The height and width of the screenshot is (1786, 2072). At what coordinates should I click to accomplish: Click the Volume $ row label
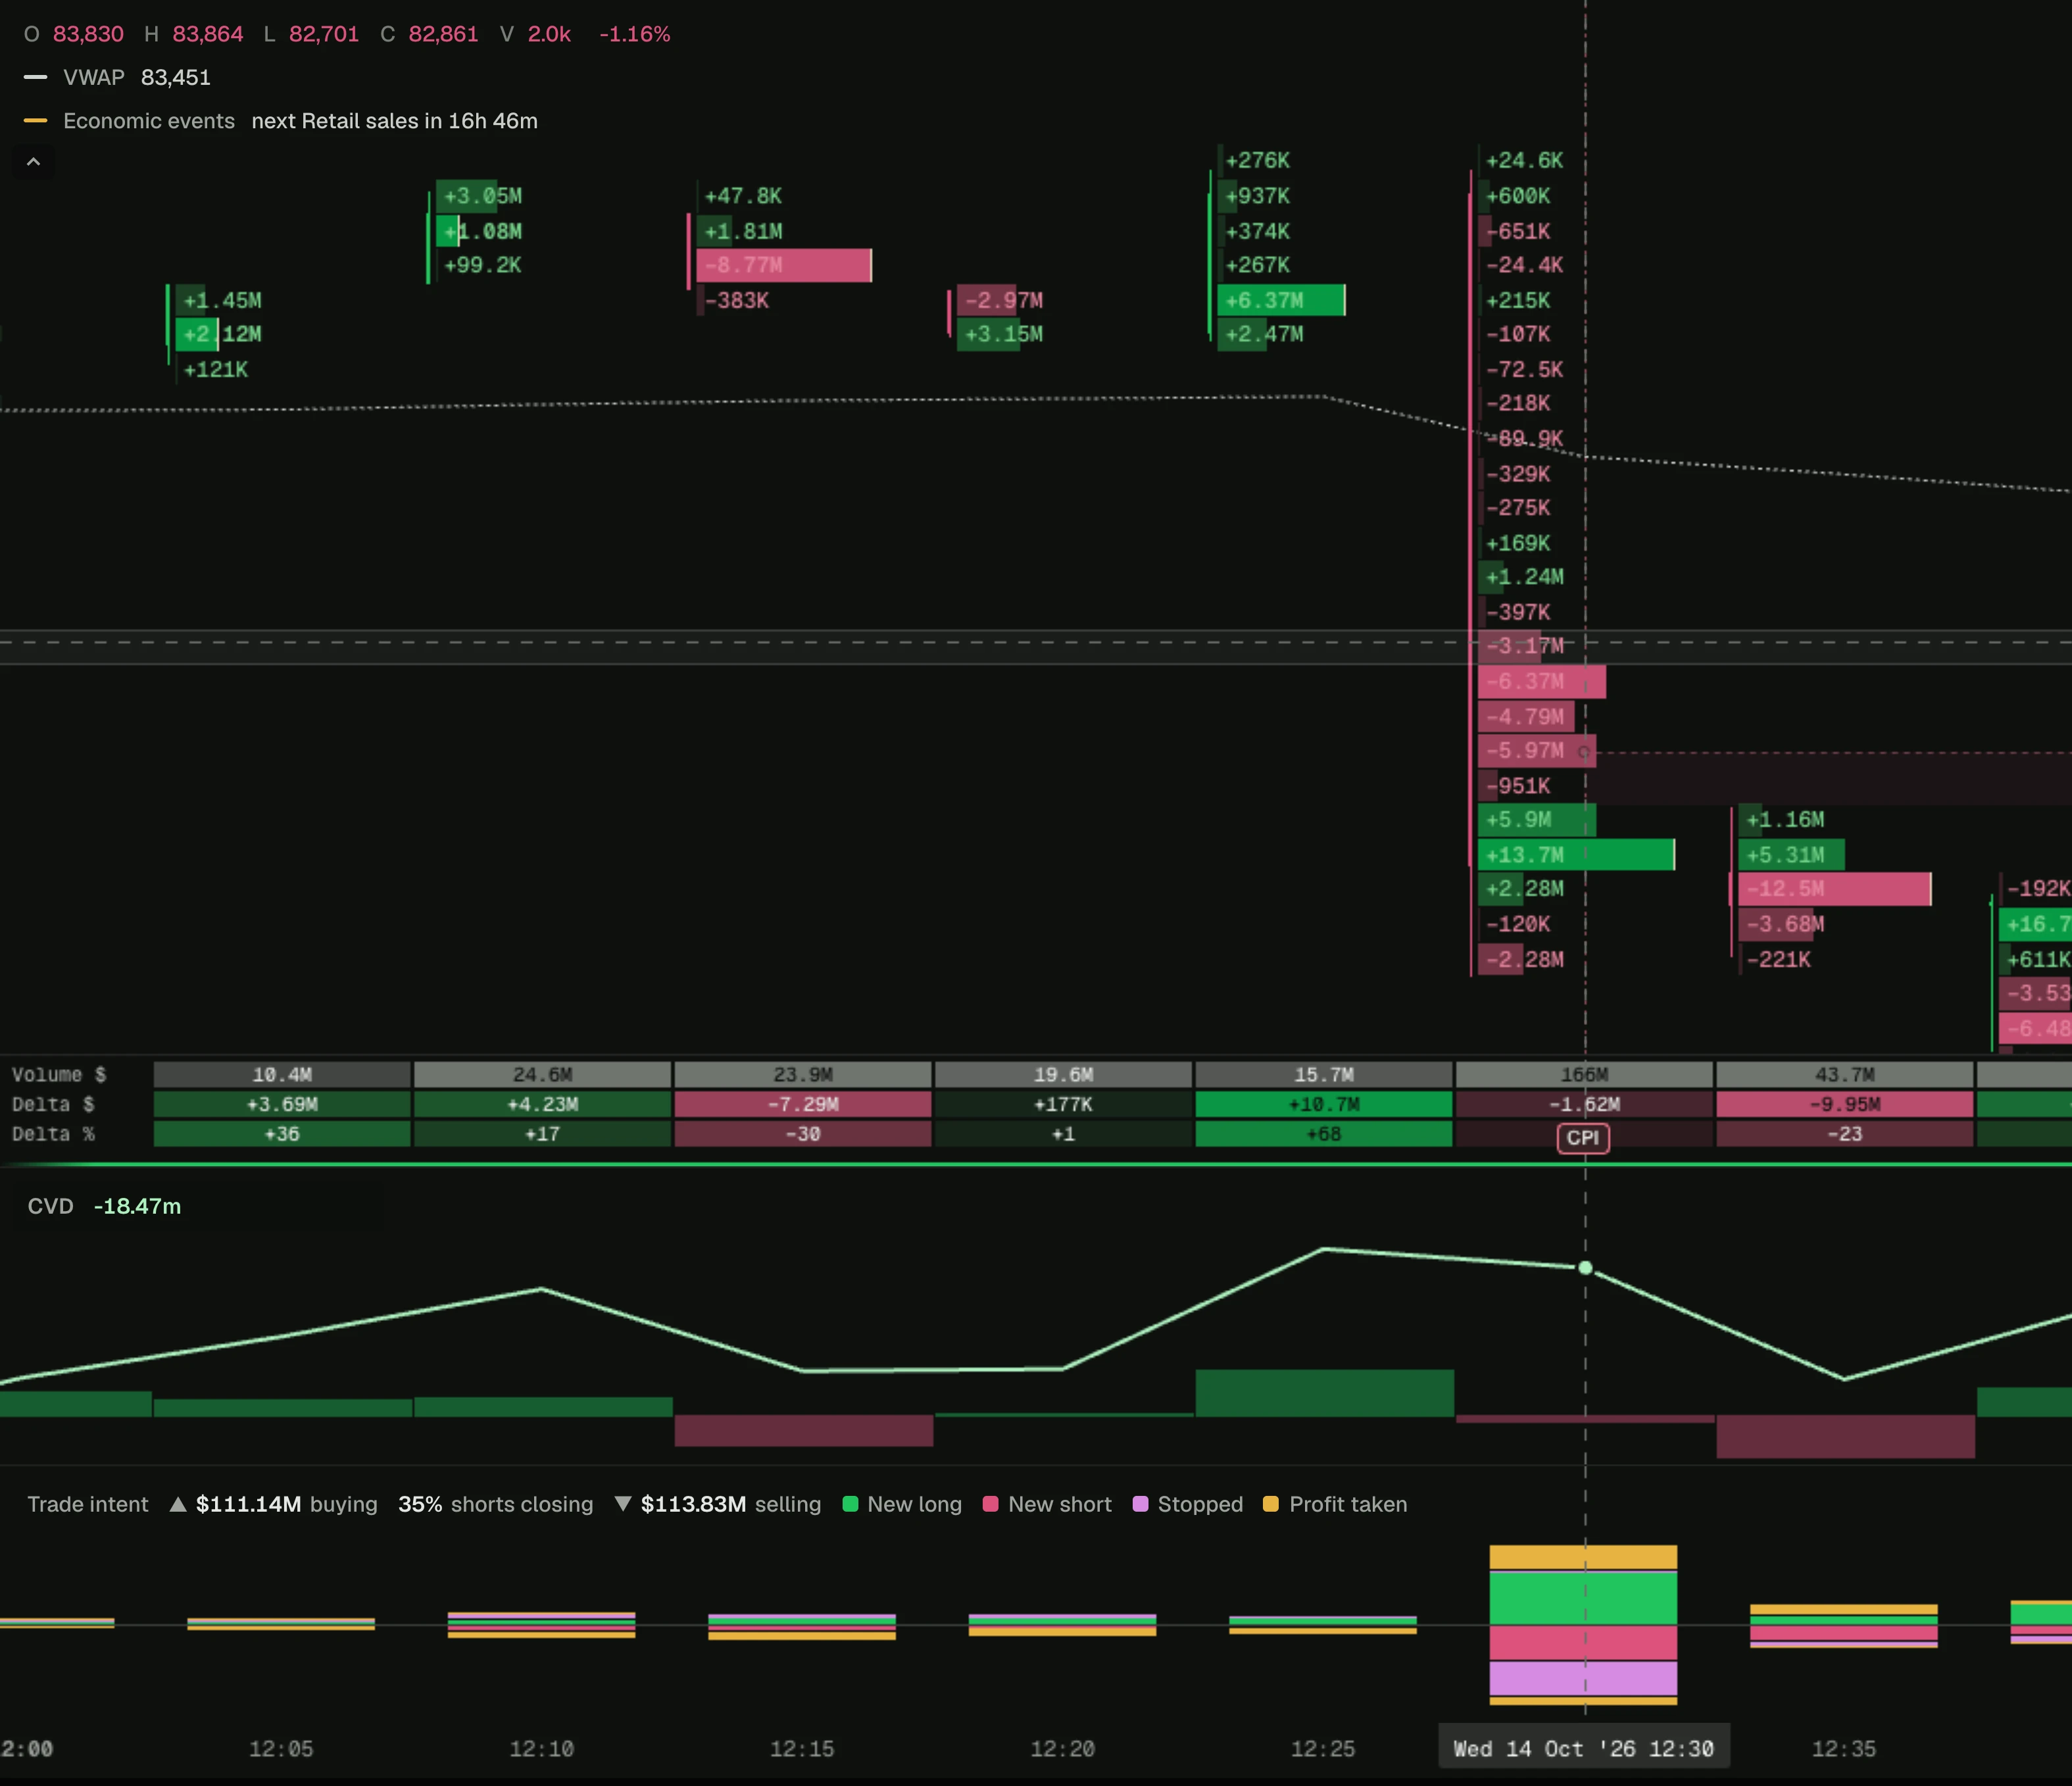tap(59, 1075)
